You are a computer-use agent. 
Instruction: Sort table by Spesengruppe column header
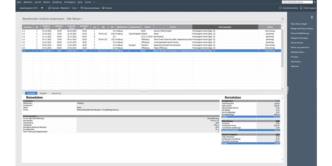coord(224,27)
